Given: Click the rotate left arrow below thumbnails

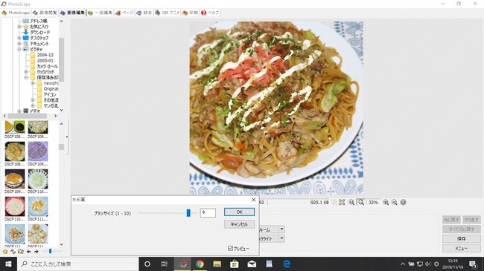Looking at the screenshot, I should pyautogui.click(x=29, y=252).
